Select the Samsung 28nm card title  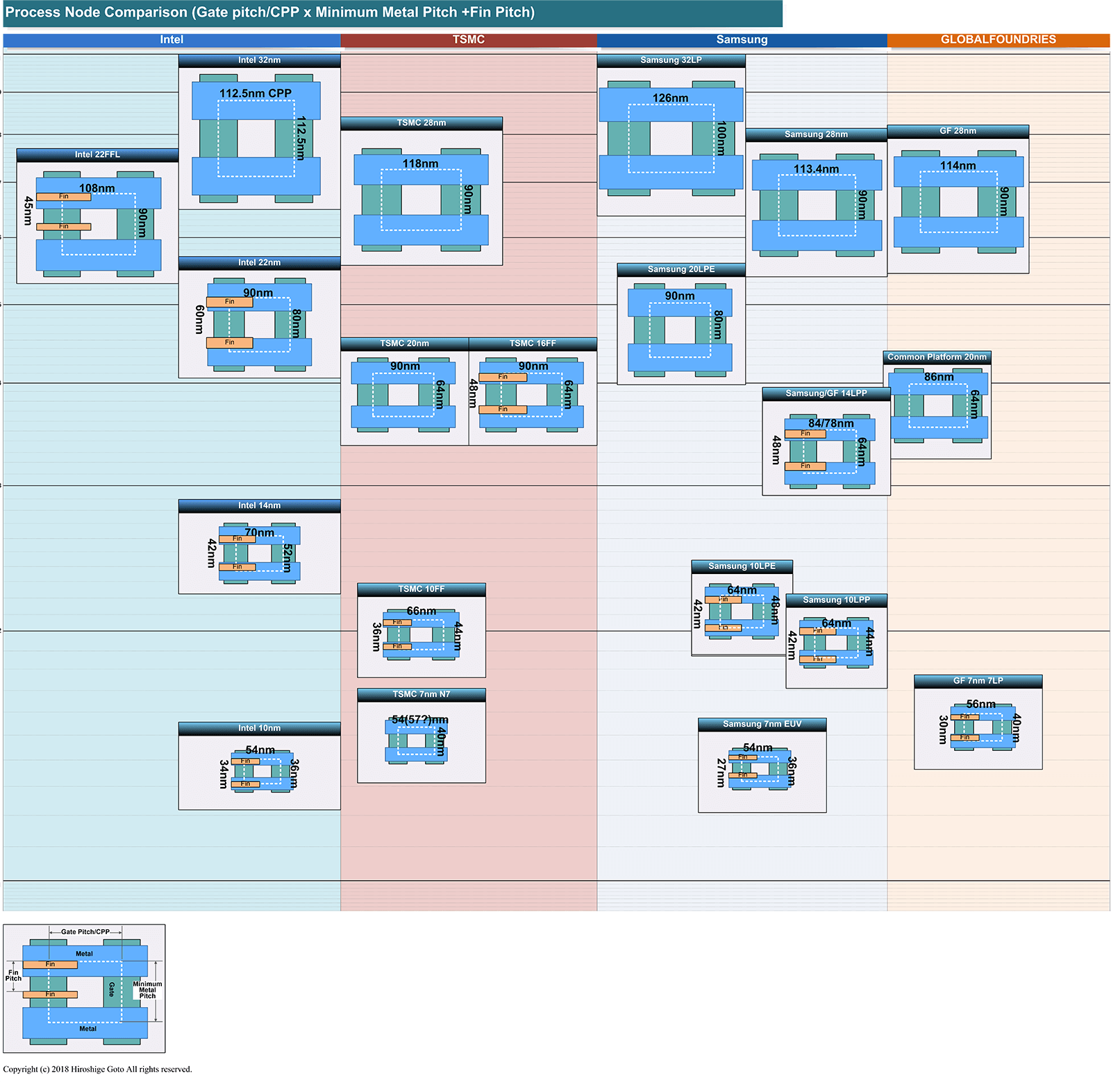pyautogui.click(x=816, y=135)
